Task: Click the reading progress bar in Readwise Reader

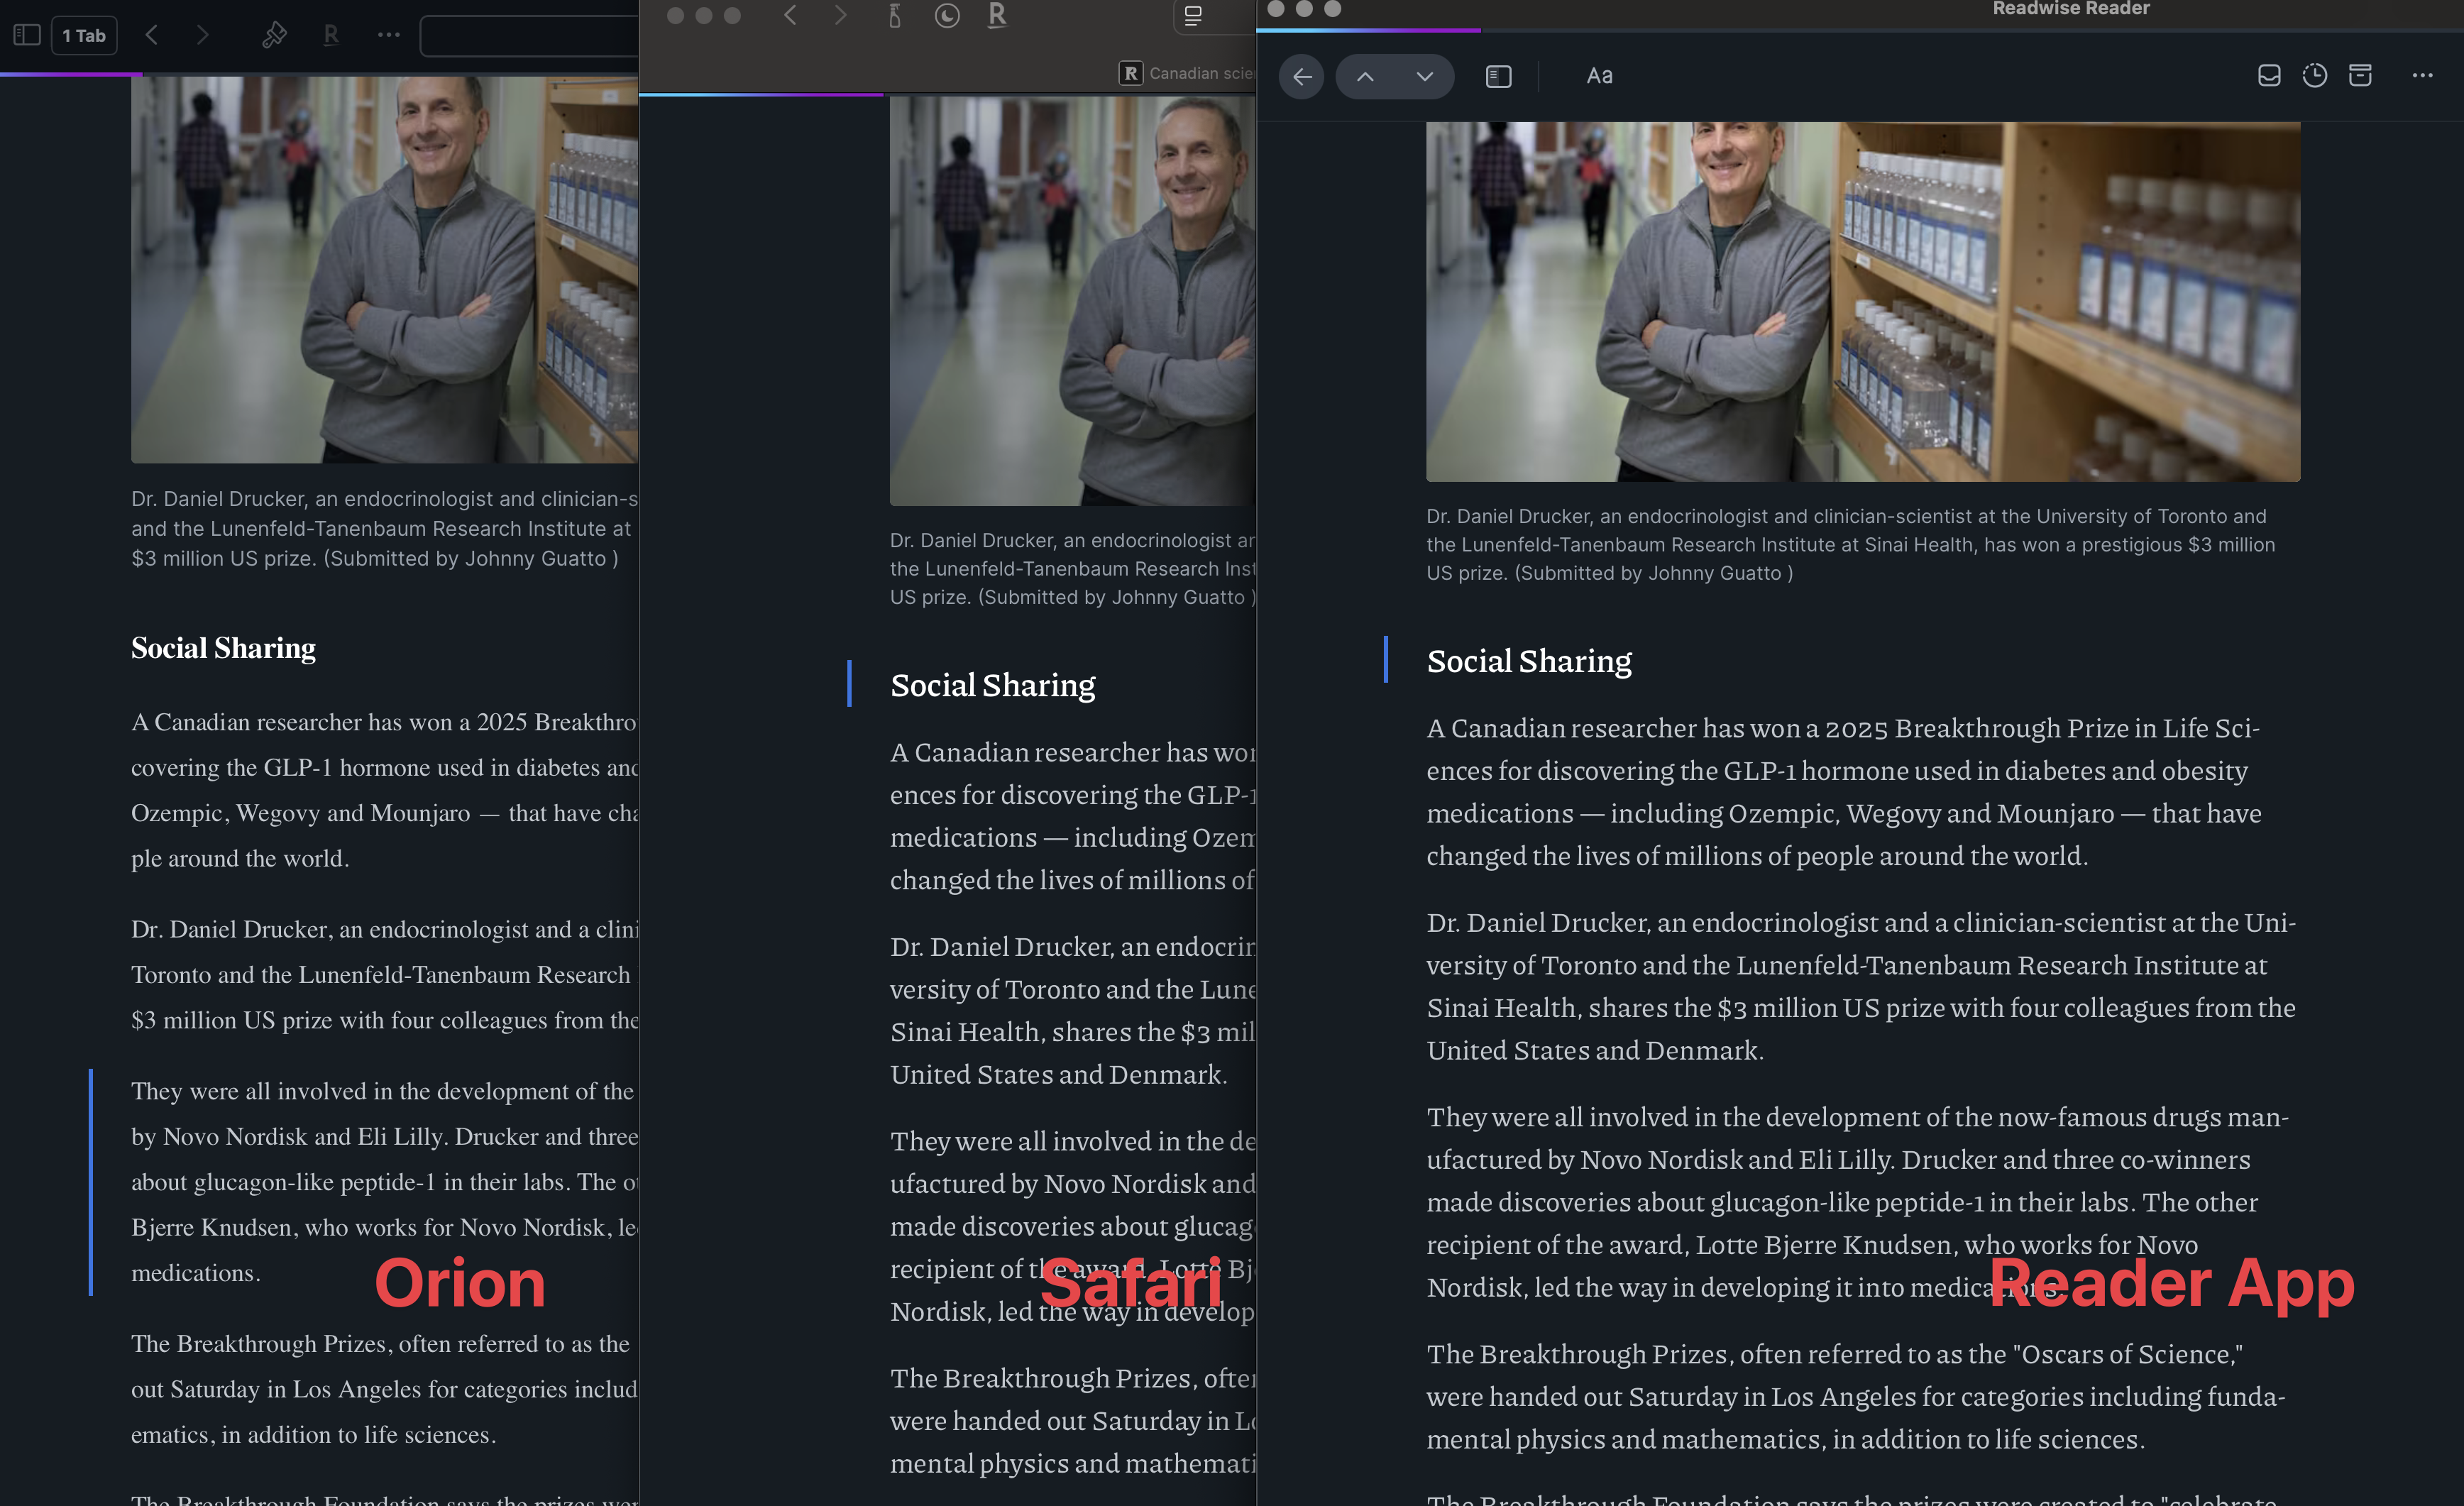Action: (1860, 31)
